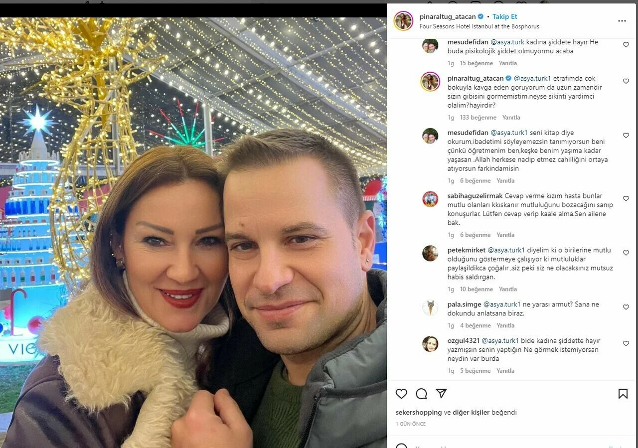Reply to petekmirket with Yanıtla
Screen dimensions: 638x448
tap(507, 289)
